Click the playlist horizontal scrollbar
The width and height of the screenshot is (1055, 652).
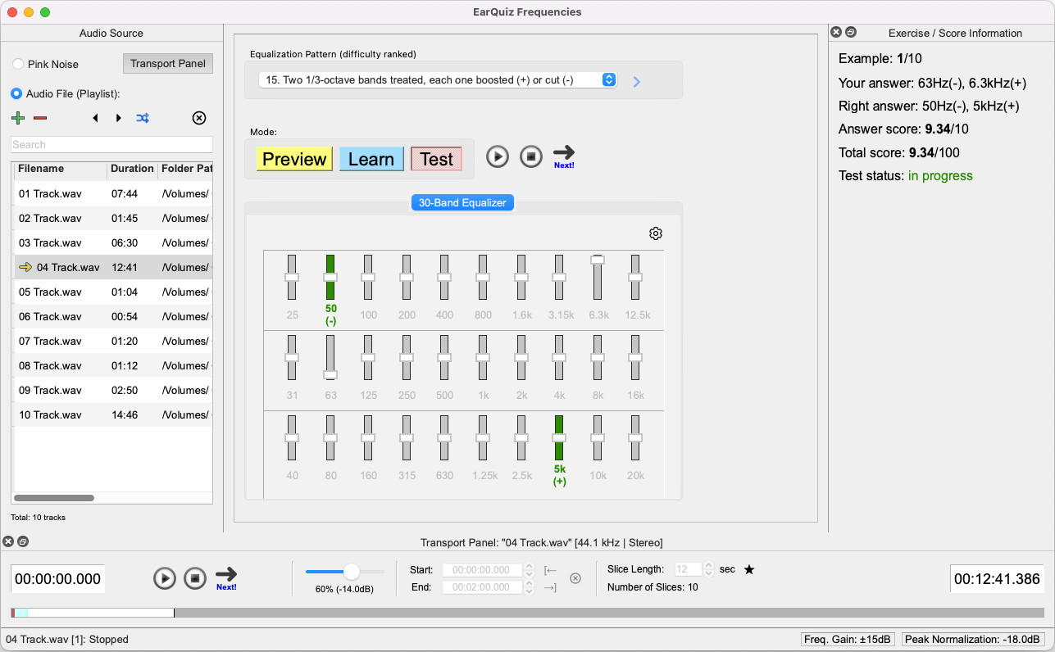pyautogui.click(x=54, y=498)
